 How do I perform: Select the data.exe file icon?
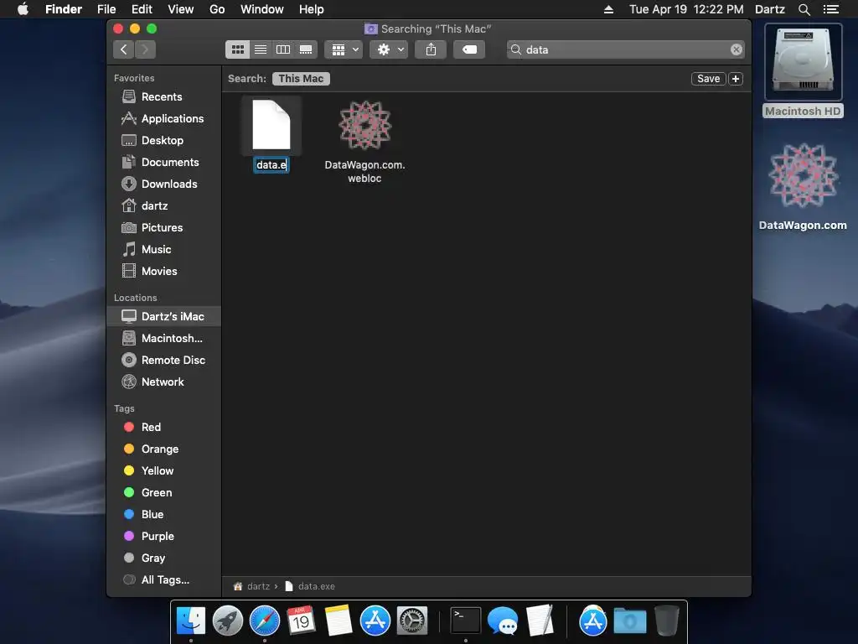[271, 125]
